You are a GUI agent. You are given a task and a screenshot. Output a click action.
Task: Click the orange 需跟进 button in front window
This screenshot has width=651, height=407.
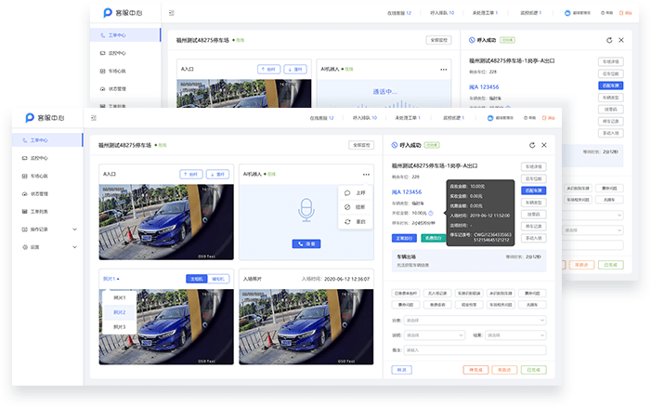504,370
